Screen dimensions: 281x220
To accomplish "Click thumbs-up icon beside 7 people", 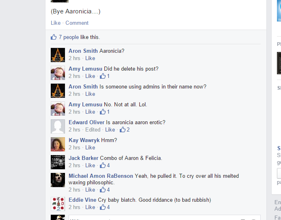I will coord(54,37).
